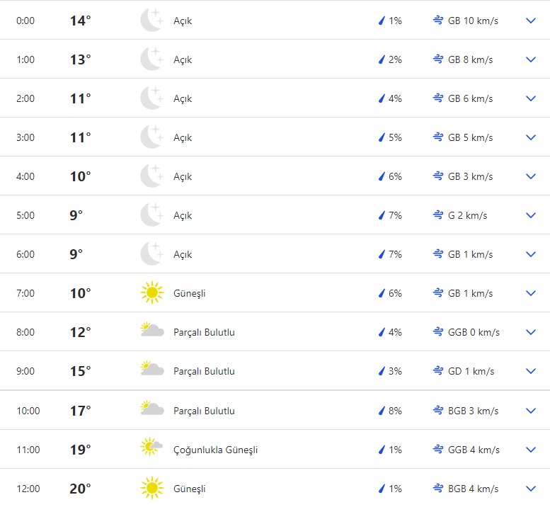Screen dimensions: 550x507
Task: Click the raindrop icon in the 10:00 row
Action: 382,411
